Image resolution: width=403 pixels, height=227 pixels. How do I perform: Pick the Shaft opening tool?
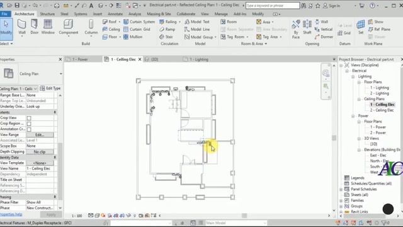tap(307, 27)
